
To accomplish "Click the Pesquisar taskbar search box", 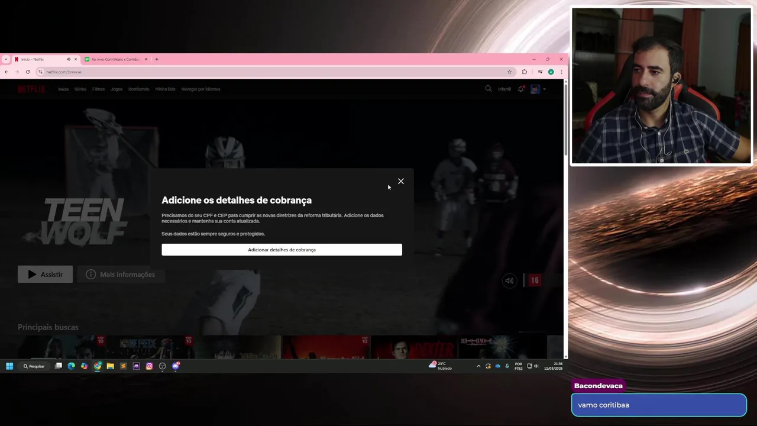I will click(x=34, y=366).
